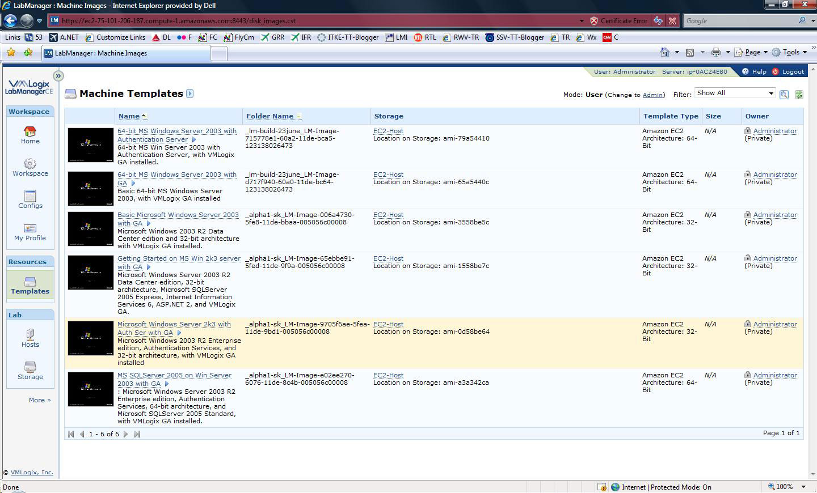Open the Tools menu in the command bar
Viewport: 817px width, 493px height.
(789, 52)
